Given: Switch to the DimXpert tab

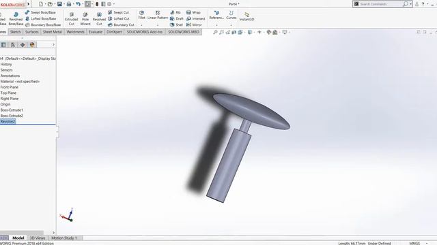Looking at the screenshot, I should click(x=114, y=32).
